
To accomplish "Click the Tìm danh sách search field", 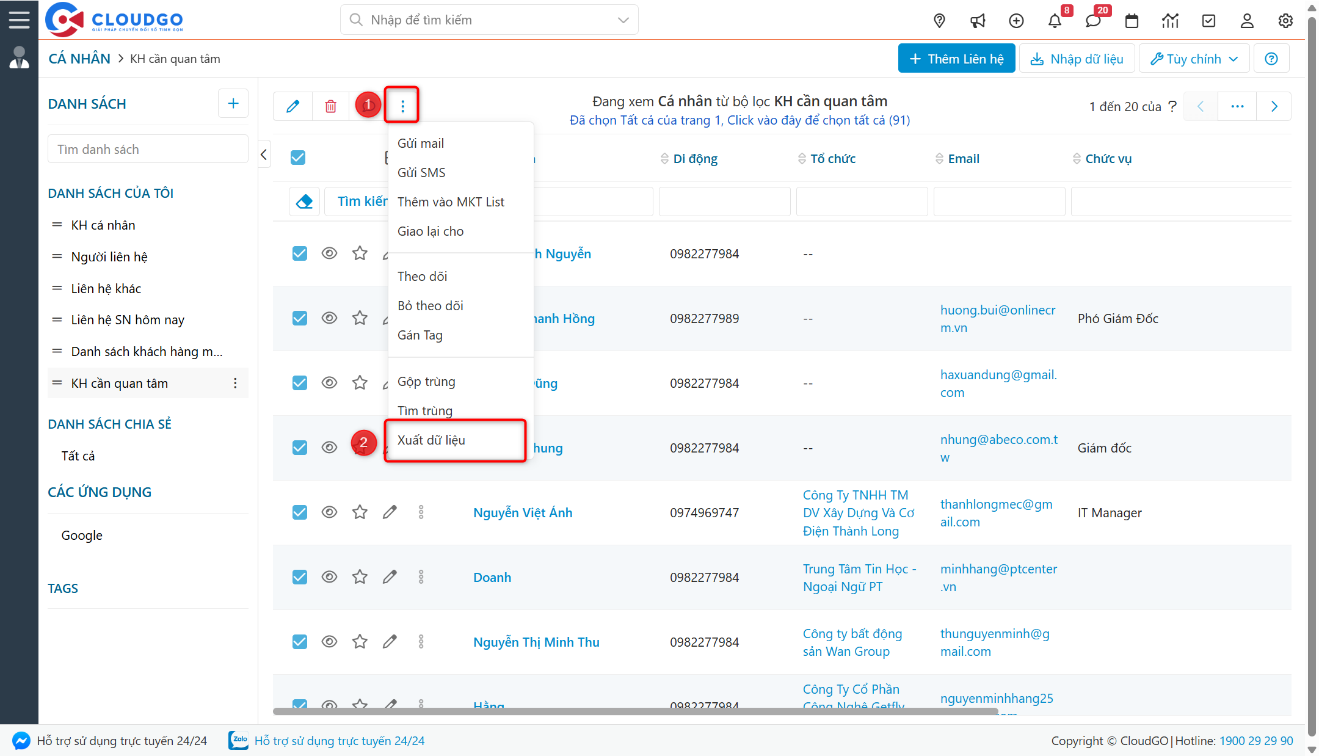I will [x=148, y=150].
